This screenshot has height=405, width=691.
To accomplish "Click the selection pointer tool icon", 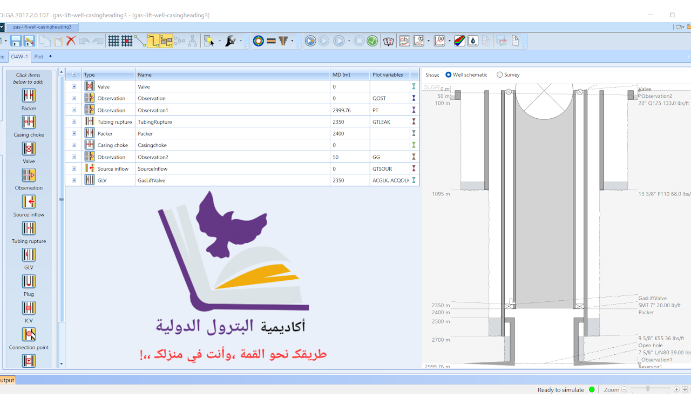I will point(209,41).
